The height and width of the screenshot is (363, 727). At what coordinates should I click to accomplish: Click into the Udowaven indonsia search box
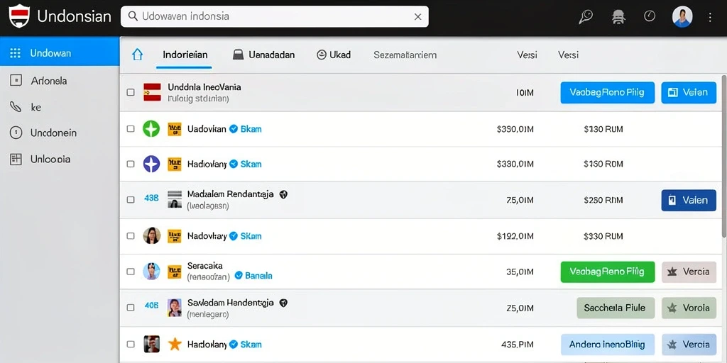[x=275, y=17]
